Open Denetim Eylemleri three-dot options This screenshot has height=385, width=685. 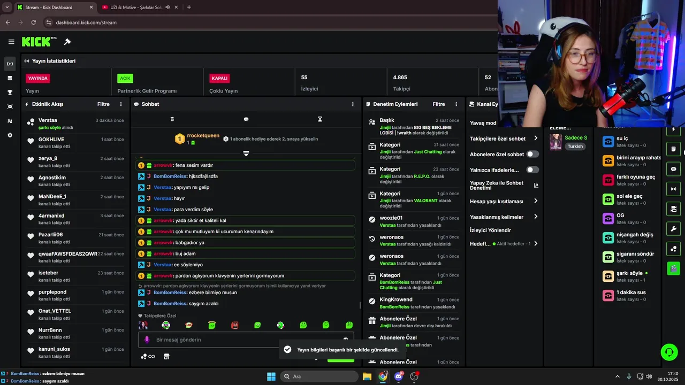(456, 104)
